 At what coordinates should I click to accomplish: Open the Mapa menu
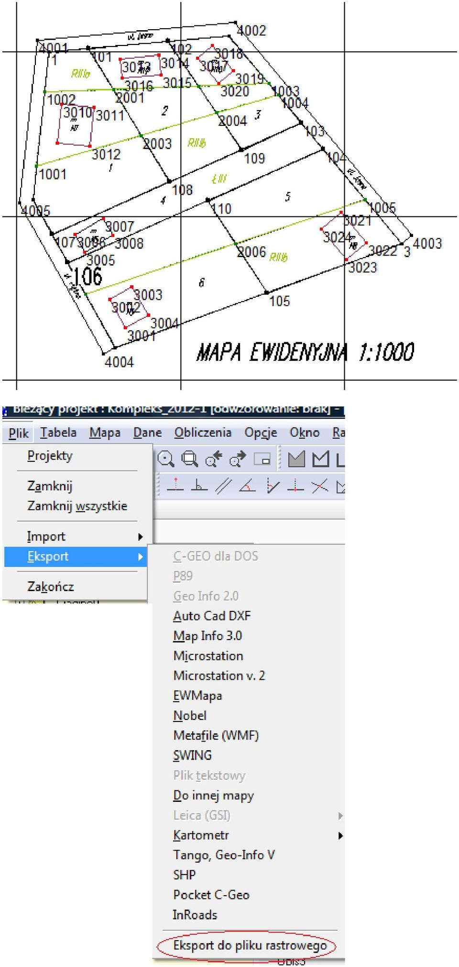[105, 433]
